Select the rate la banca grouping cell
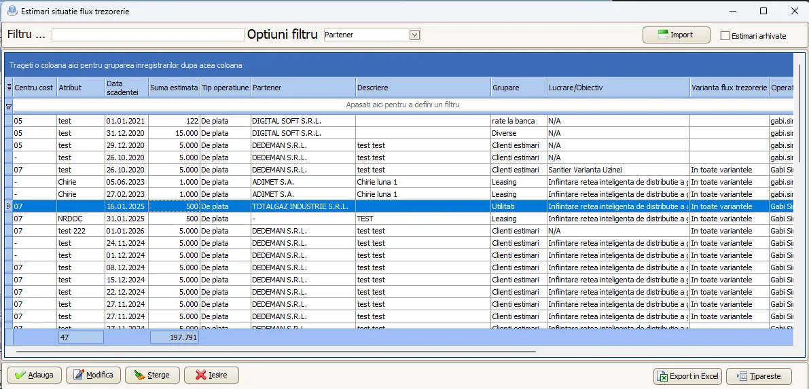 tap(518, 121)
